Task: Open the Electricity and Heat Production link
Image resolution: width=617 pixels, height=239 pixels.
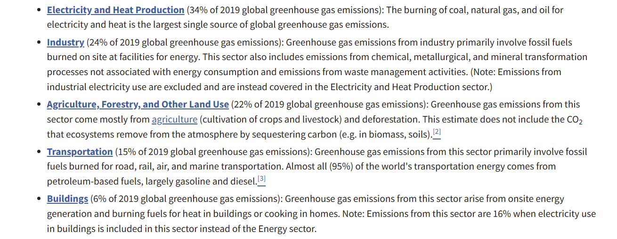Action: point(115,10)
